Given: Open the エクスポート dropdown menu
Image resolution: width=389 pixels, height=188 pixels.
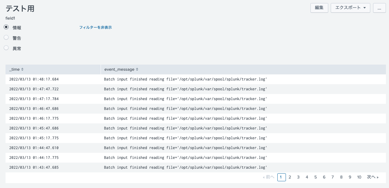Looking at the screenshot, I should (x=350, y=8).
